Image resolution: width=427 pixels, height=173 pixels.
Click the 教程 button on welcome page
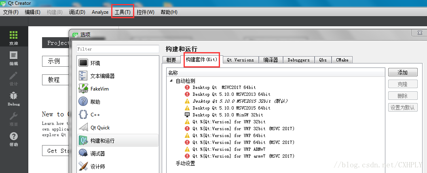55,80
